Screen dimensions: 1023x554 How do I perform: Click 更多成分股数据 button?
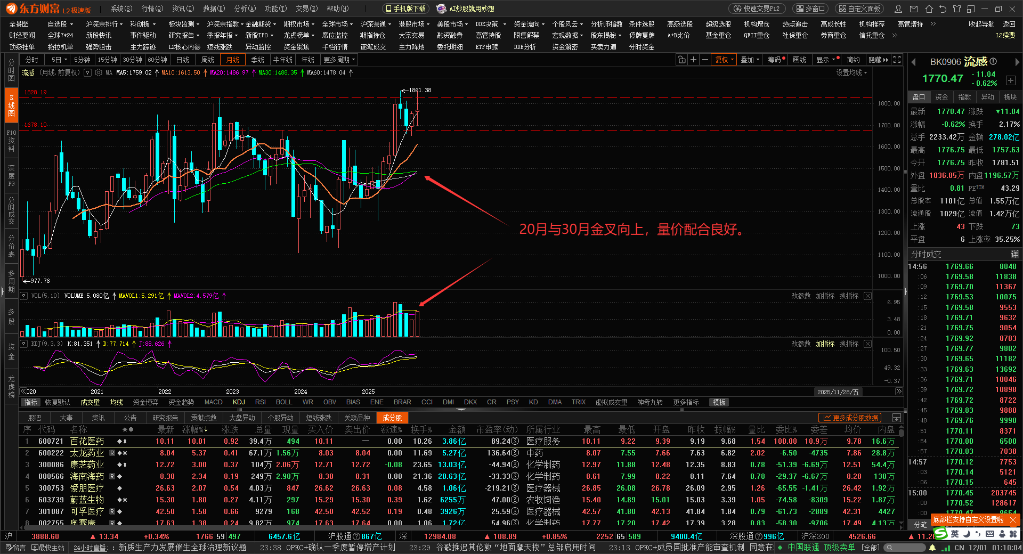pos(850,418)
